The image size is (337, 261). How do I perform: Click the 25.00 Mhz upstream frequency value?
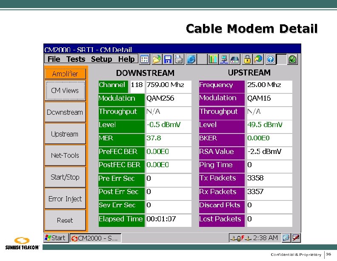269,87
